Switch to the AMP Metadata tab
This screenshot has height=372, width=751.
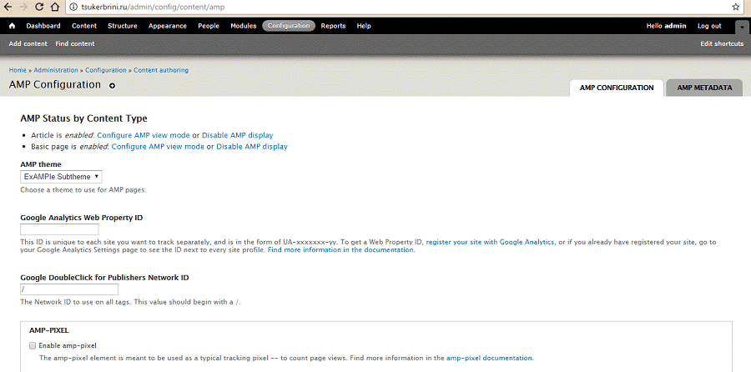click(x=704, y=88)
